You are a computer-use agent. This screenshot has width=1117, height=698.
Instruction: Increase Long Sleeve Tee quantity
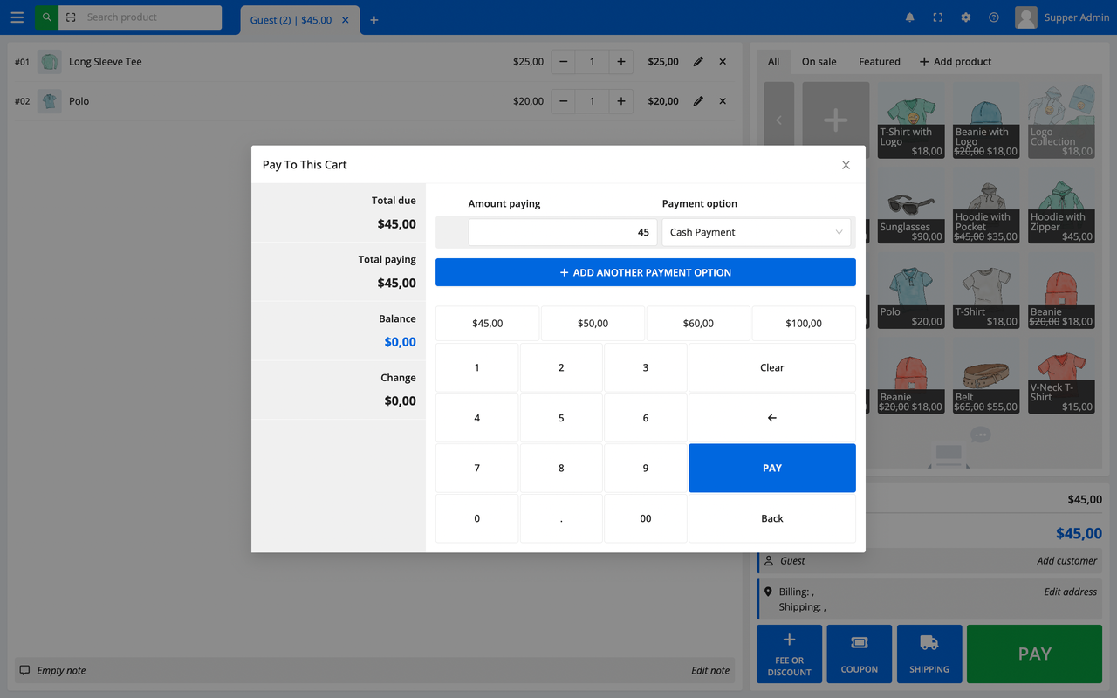620,62
